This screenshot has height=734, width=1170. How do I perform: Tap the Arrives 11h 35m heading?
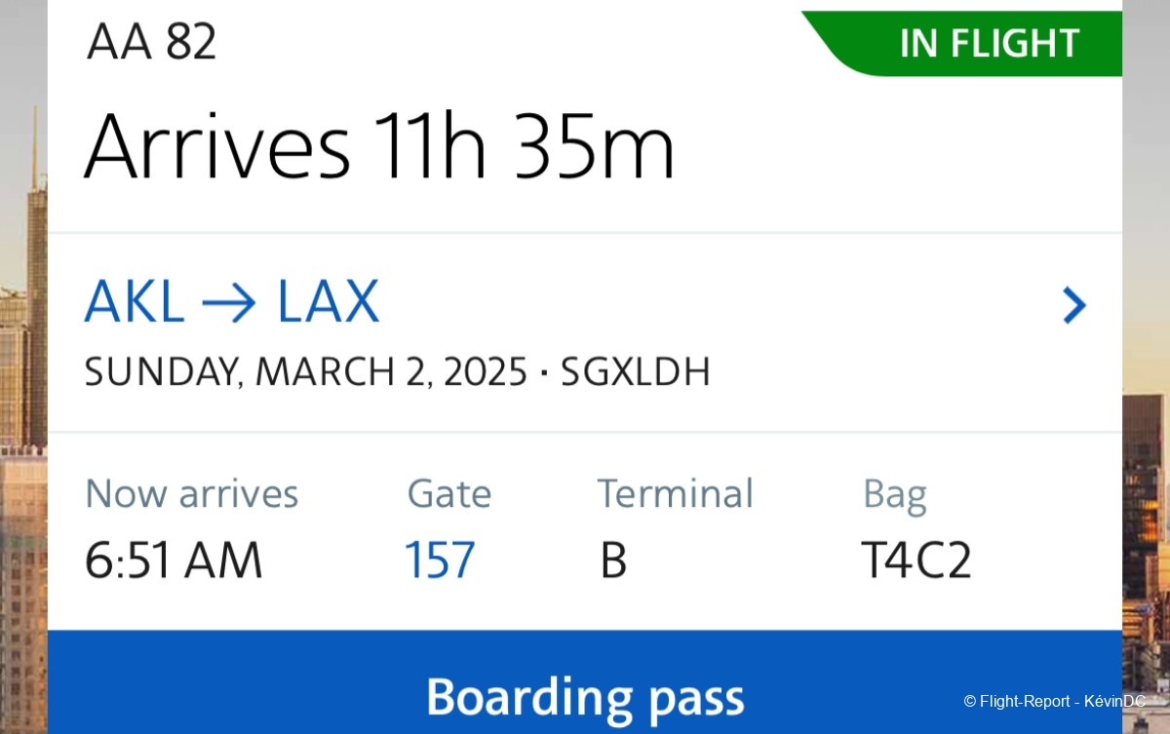pyautogui.click(x=379, y=148)
